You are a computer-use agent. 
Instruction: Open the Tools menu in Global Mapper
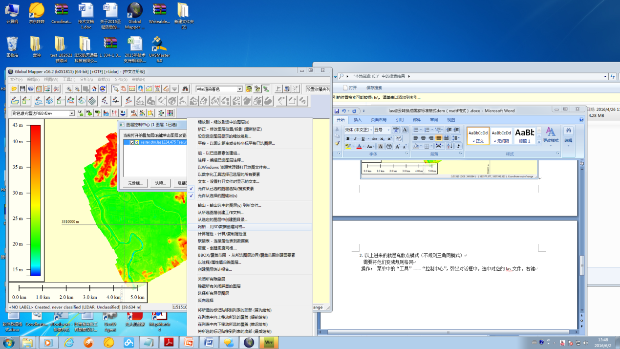(x=69, y=80)
